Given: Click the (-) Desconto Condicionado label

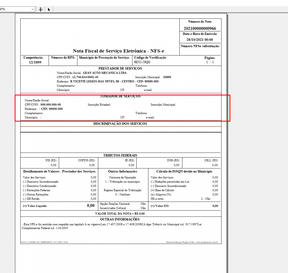Looking at the screenshot, I should pyautogui.click(x=40, y=186).
